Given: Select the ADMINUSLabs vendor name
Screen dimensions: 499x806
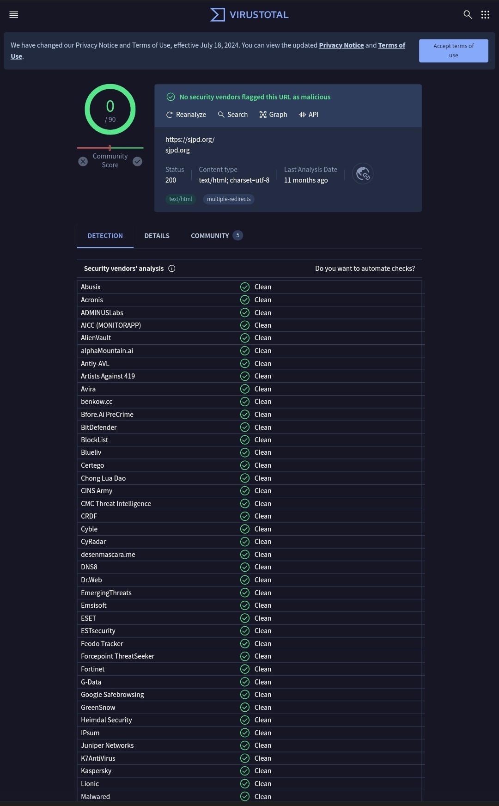Looking at the screenshot, I should pos(102,313).
